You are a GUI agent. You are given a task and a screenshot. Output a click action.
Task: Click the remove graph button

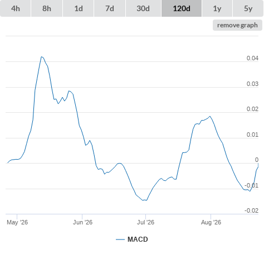237,25
